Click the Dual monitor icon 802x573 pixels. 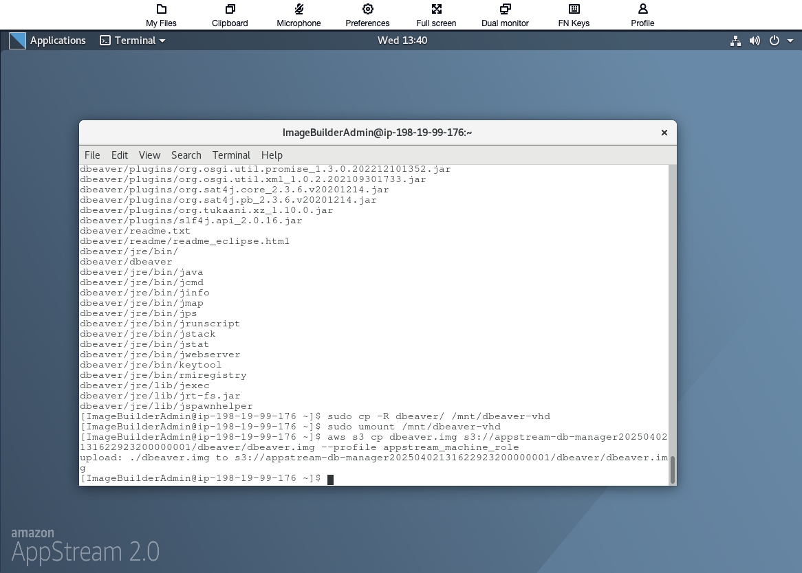[x=504, y=14]
